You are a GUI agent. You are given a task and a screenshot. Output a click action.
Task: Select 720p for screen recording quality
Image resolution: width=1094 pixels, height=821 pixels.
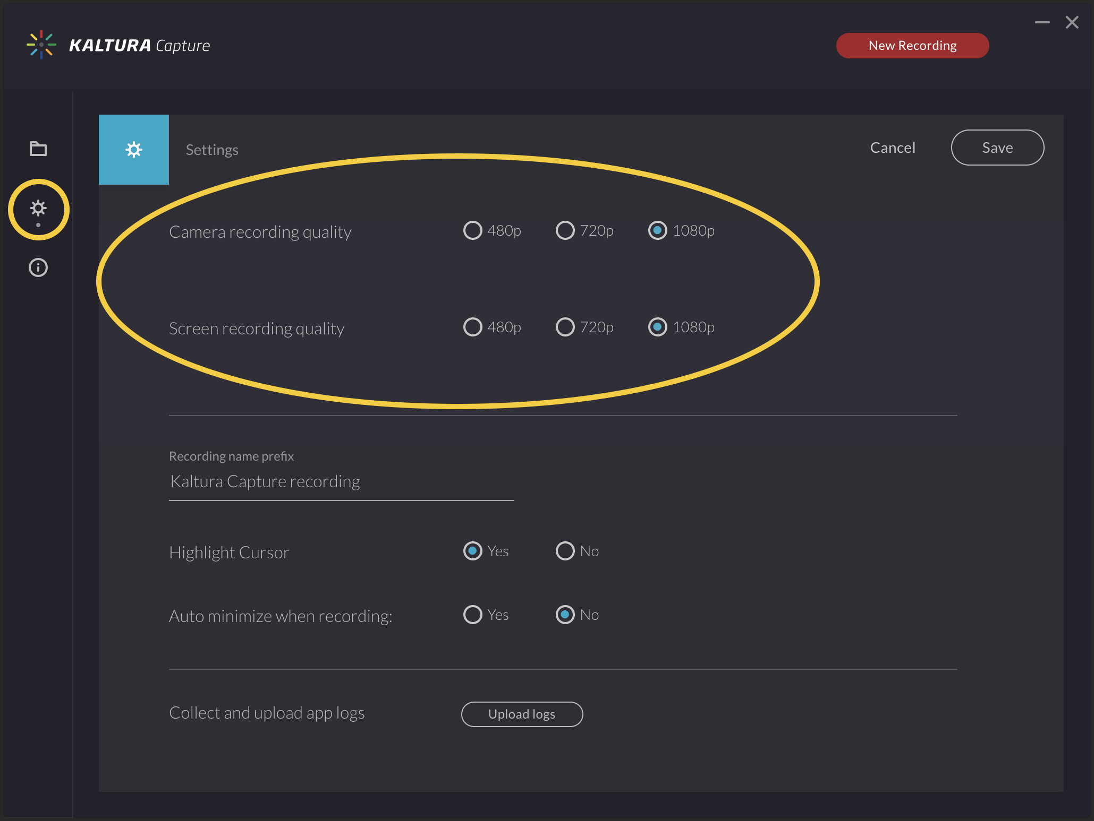(x=565, y=326)
